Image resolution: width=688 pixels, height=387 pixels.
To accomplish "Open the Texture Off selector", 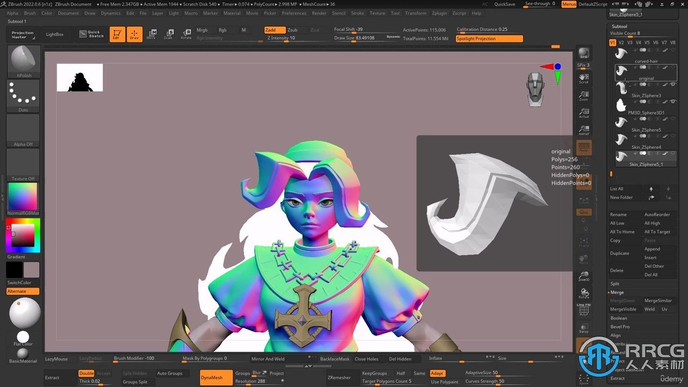I will point(23,164).
